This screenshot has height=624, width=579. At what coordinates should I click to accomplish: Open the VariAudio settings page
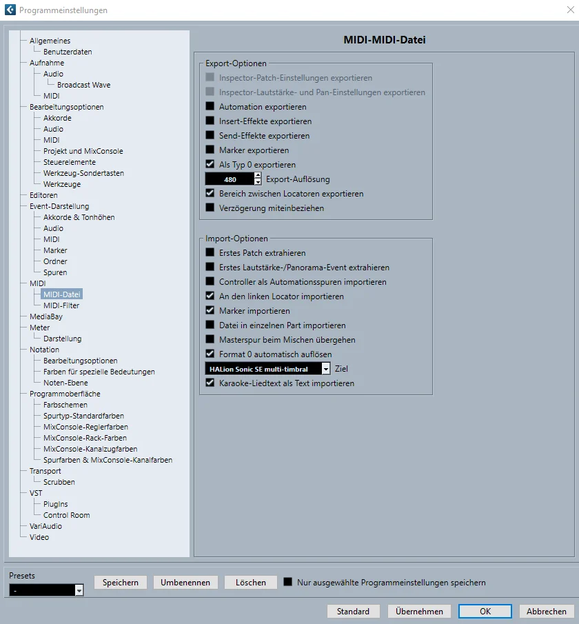pyautogui.click(x=45, y=526)
